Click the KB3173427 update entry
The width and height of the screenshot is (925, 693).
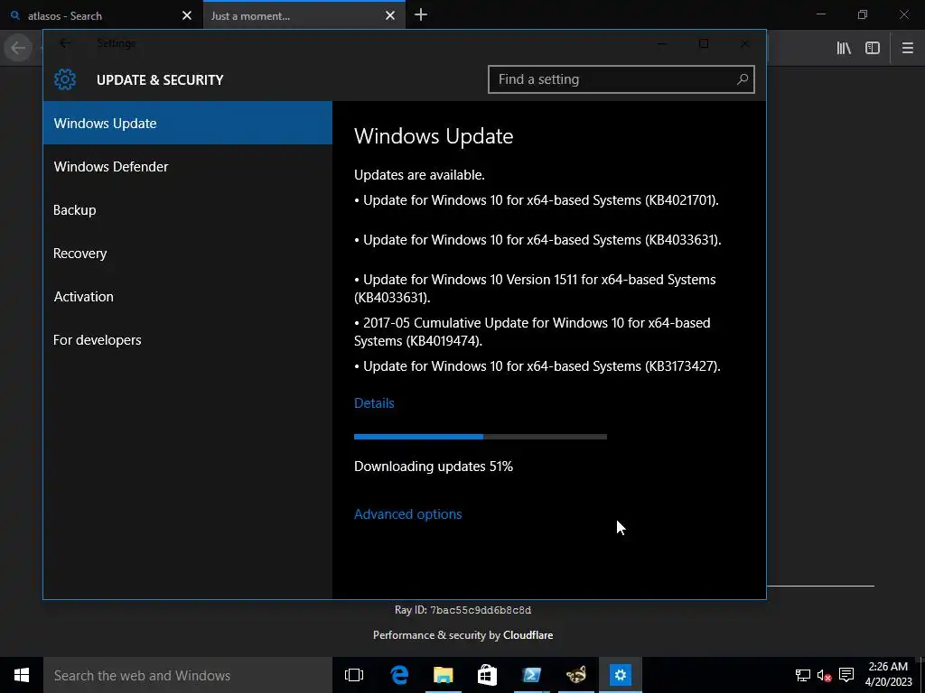point(537,366)
